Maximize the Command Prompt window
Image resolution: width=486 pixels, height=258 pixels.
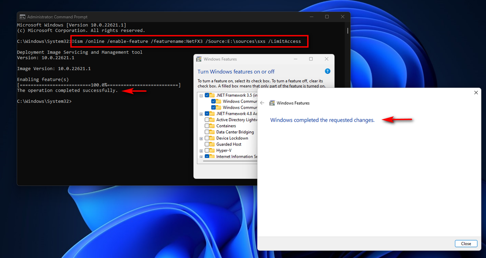click(327, 17)
